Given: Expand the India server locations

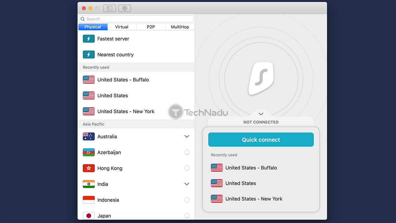Looking at the screenshot, I should [x=187, y=184].
